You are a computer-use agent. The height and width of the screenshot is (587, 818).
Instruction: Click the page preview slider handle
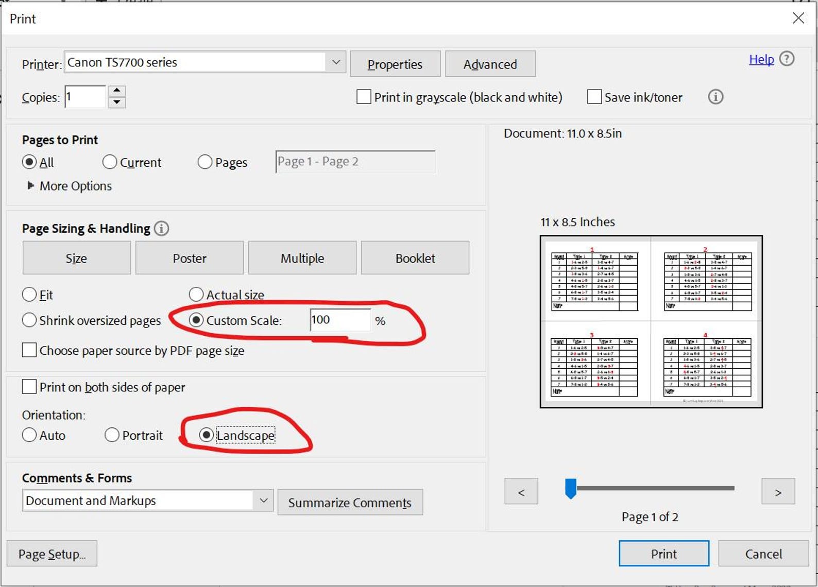(571, 488)
